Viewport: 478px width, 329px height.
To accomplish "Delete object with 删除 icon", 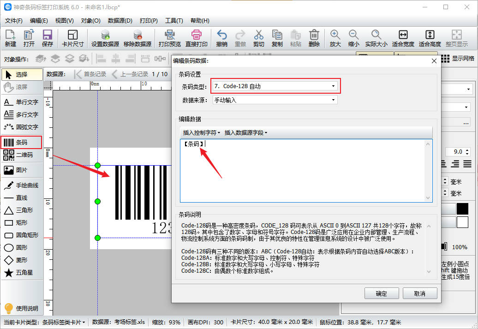I will pyautogui.click(x=314, y=38).
